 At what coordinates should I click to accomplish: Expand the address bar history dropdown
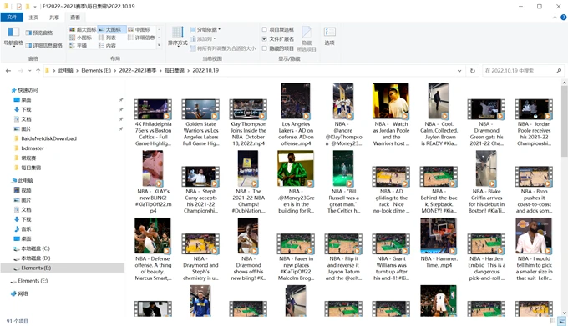(459, 71)
